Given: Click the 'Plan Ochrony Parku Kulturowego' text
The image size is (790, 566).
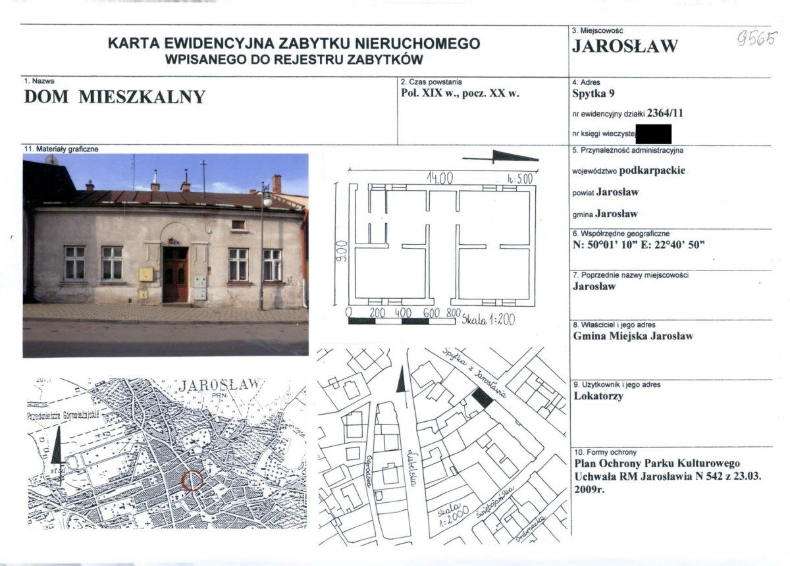Looking at the screenshot, I should [658, 463].
